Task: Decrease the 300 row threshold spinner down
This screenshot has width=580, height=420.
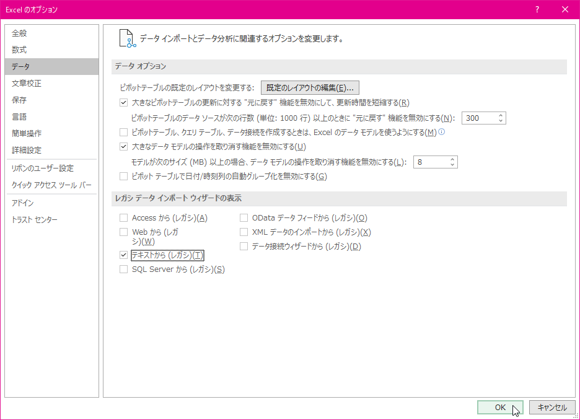Action: [501, 121]
